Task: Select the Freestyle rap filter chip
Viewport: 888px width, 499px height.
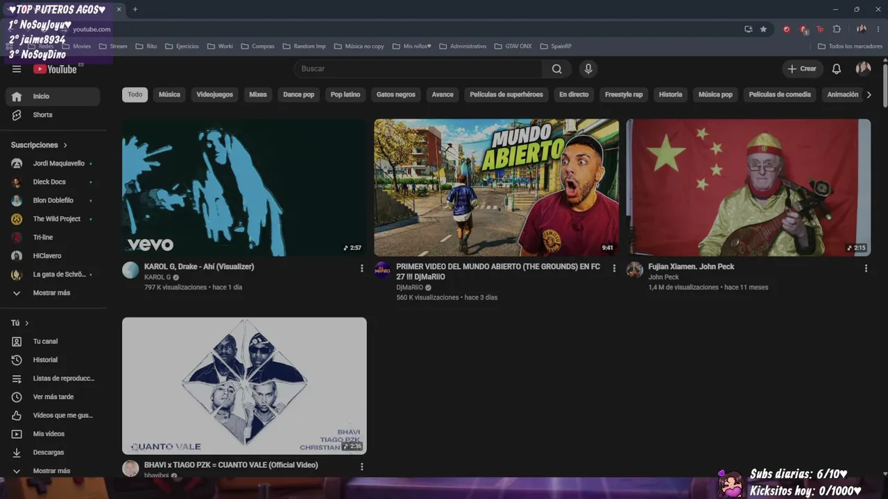Action: pos(624,95)
